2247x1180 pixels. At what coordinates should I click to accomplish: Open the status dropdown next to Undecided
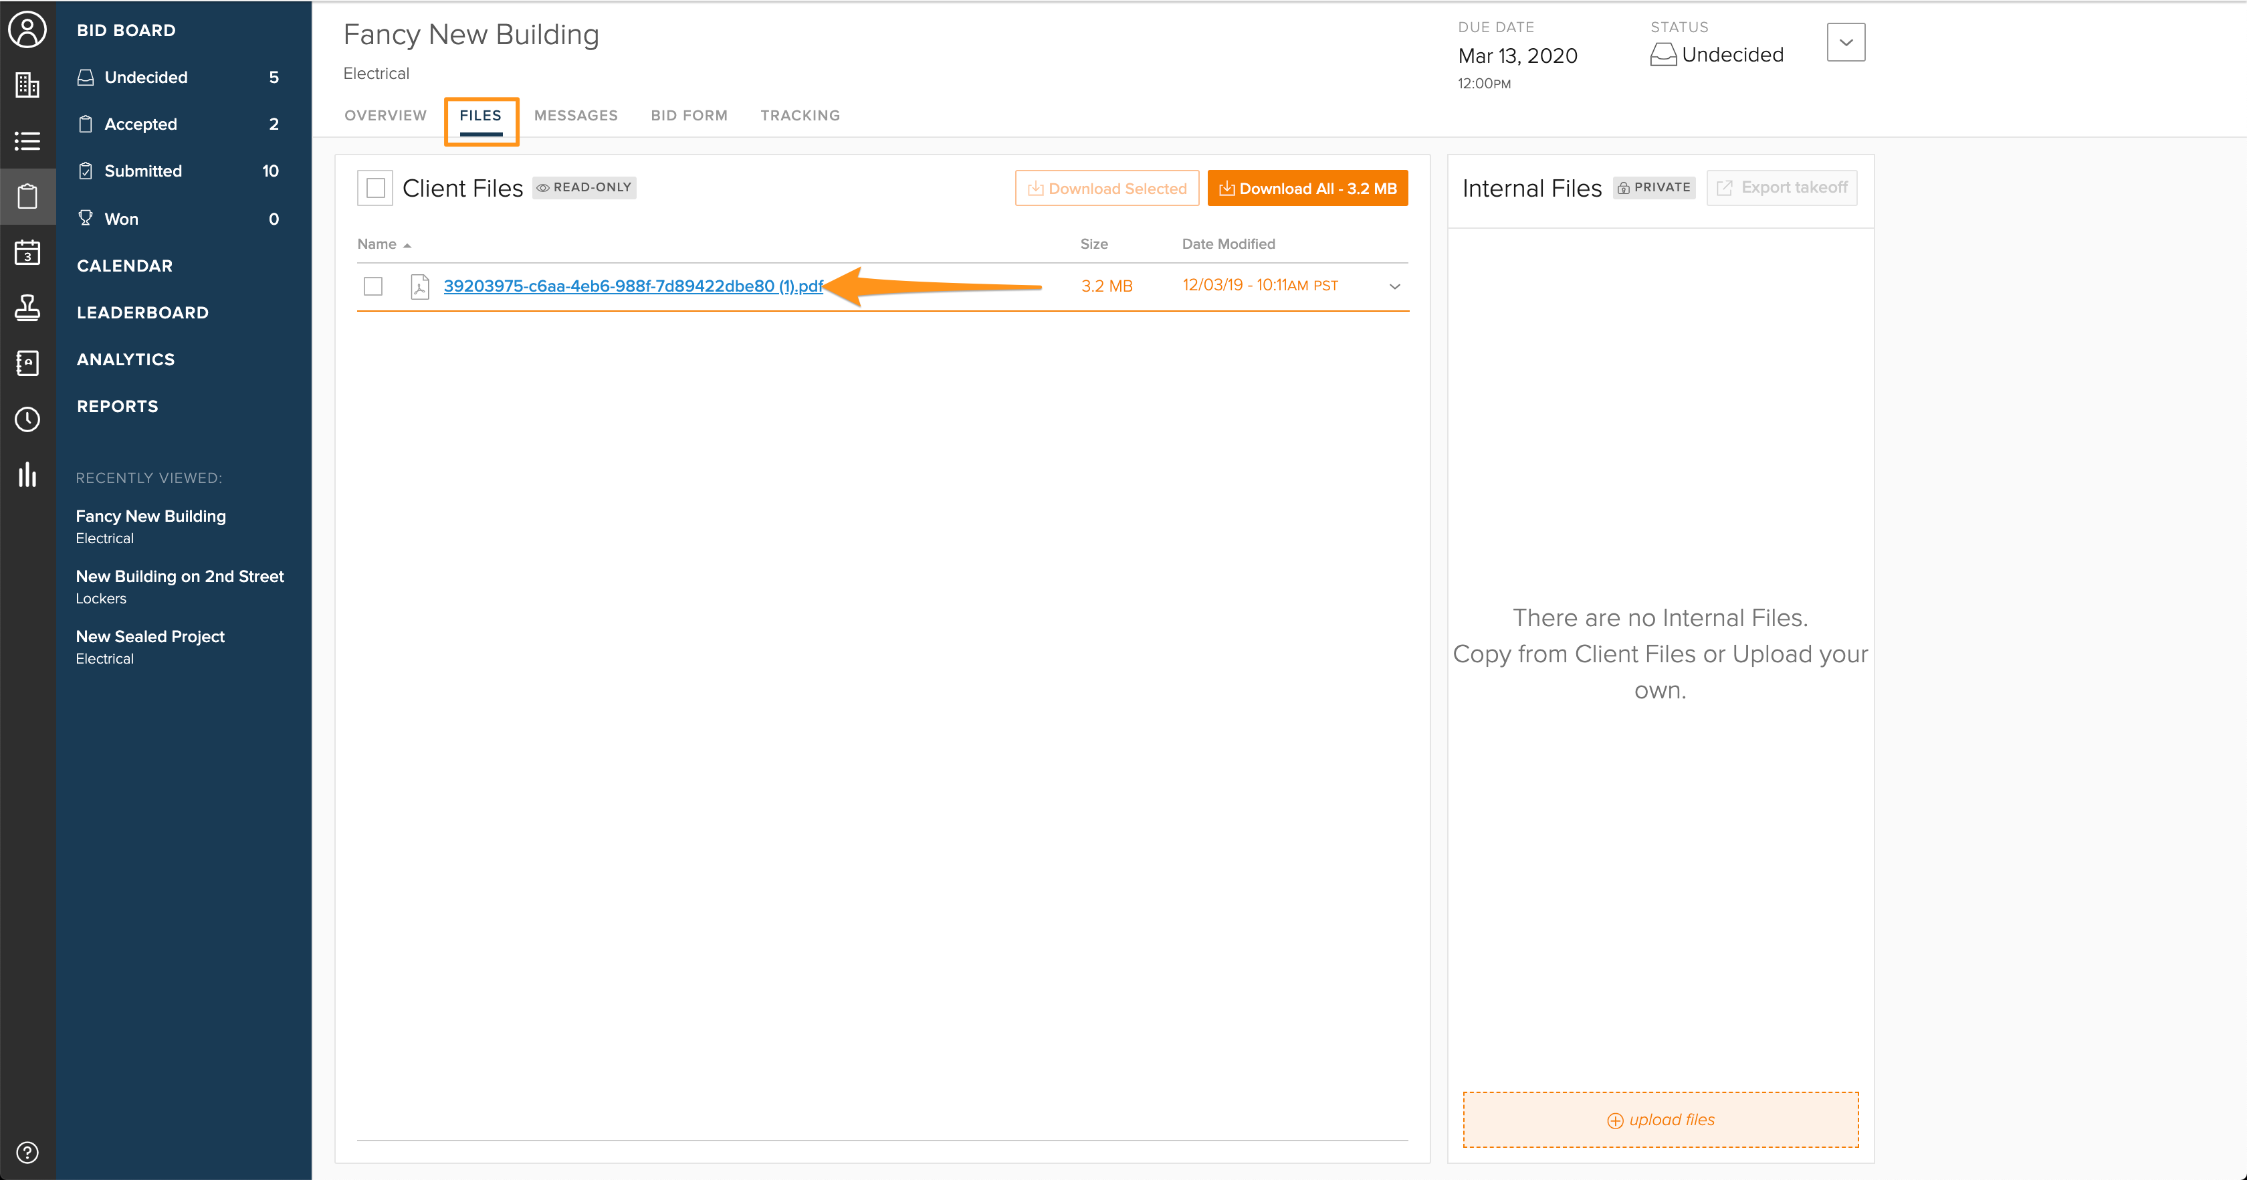(x=1845, y=42)
